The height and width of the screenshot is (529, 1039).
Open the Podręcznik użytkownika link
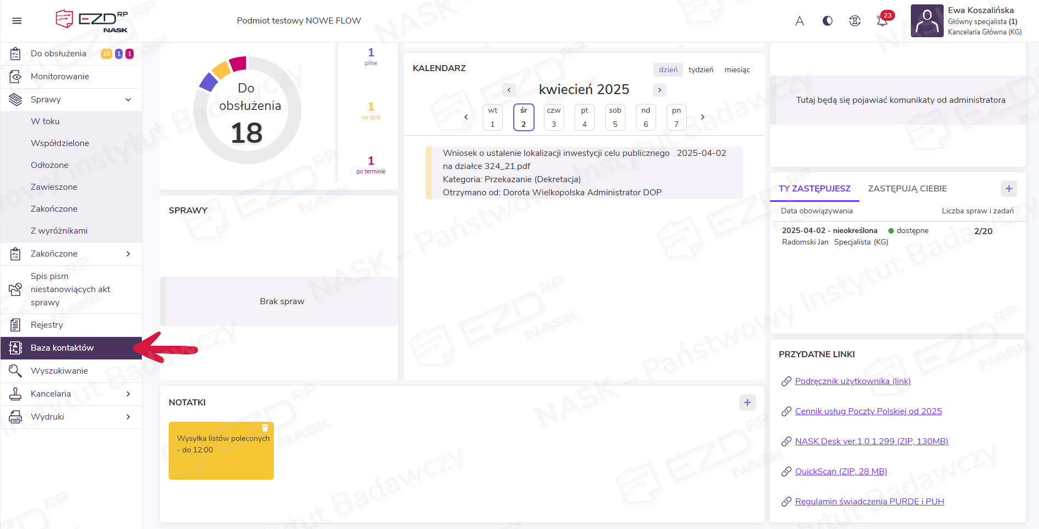click(x=852, y=381)
